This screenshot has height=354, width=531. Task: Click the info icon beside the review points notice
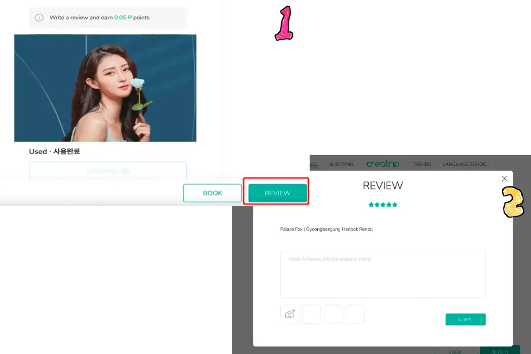click(39, 18)
